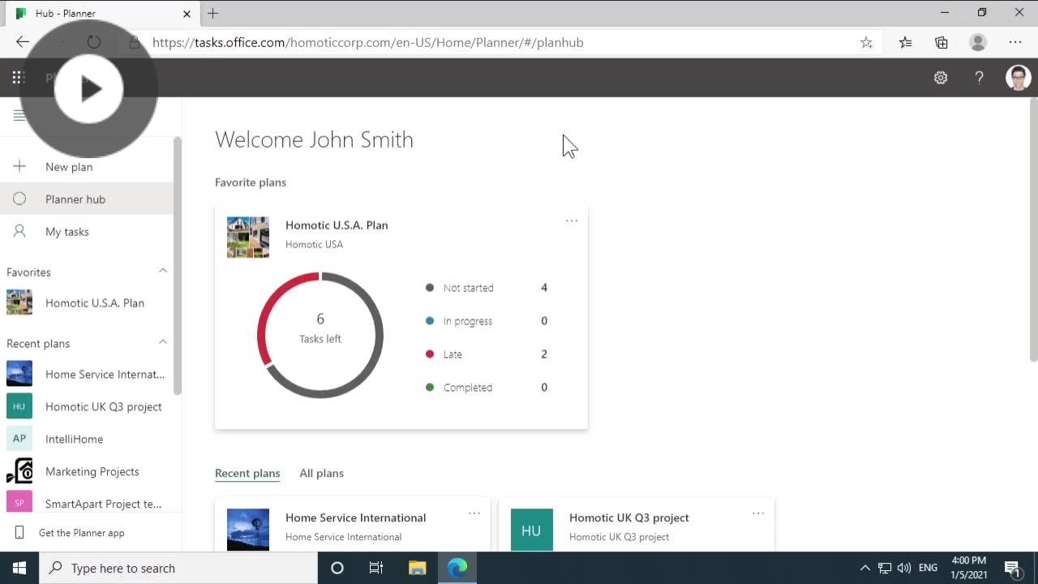Open Marketing Projects plan in sidebar
Screen dimensions: 1038x584
tap(87, 471)
